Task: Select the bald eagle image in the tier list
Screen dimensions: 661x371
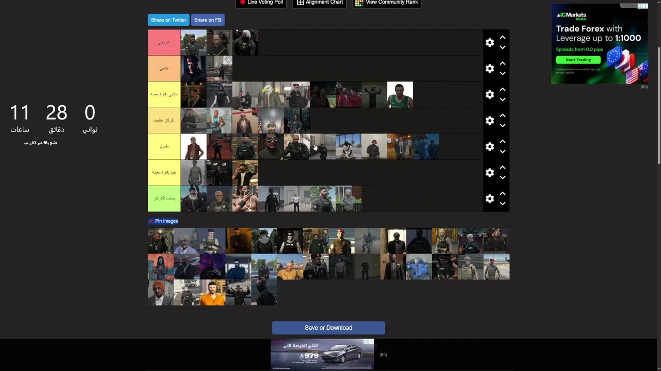Action: 271,94
